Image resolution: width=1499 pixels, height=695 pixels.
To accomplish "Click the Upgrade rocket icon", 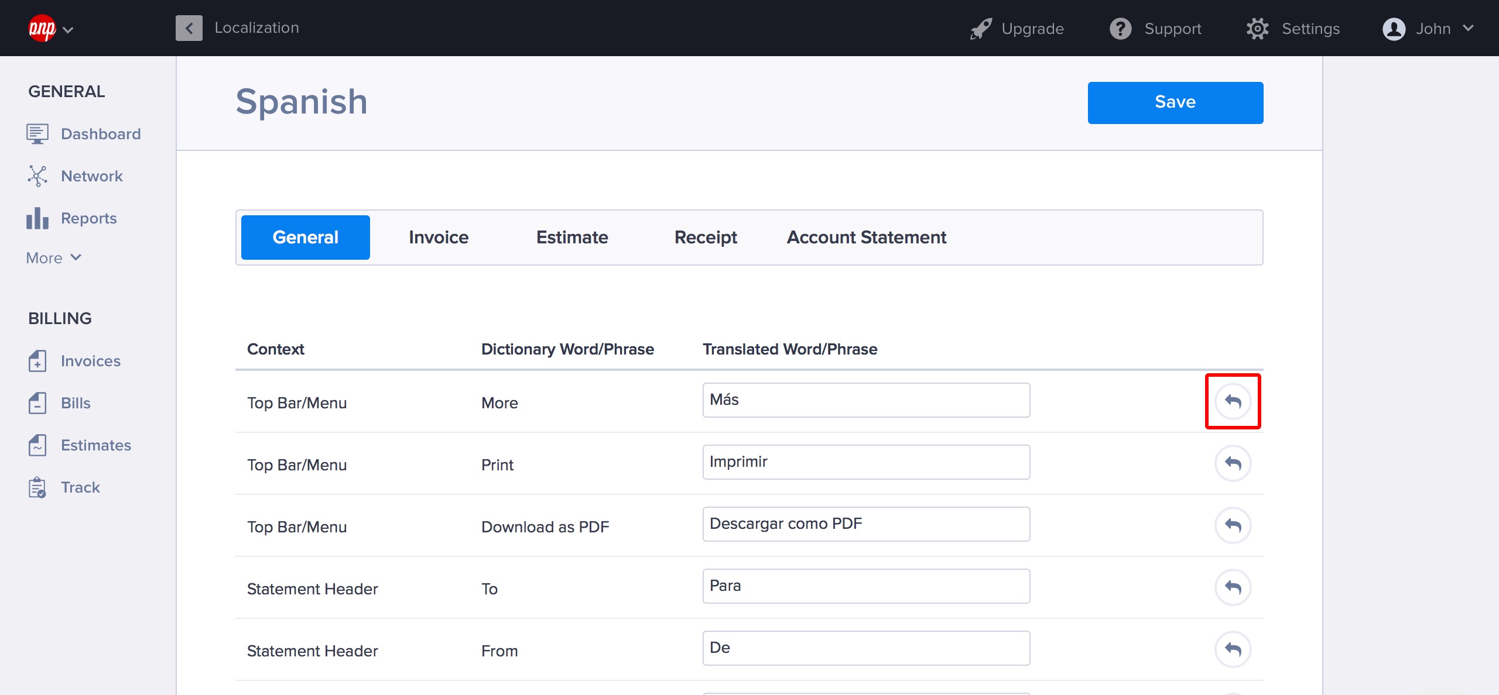I will click(x=981, y=29).
